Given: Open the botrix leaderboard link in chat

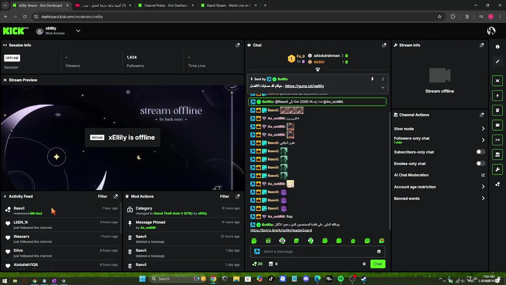Looking at the screenshot, I should (281, 230).
